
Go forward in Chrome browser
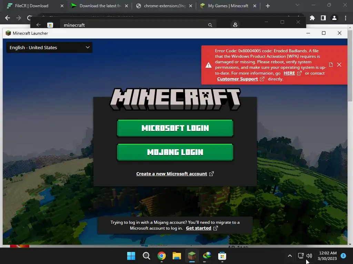(19, 18)
